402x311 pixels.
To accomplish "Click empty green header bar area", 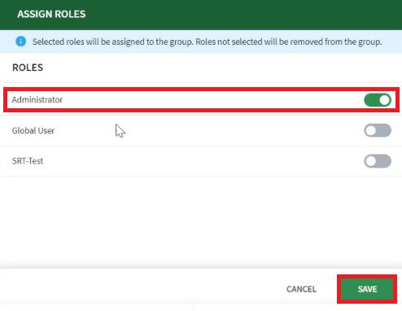I will click(244, 14).
